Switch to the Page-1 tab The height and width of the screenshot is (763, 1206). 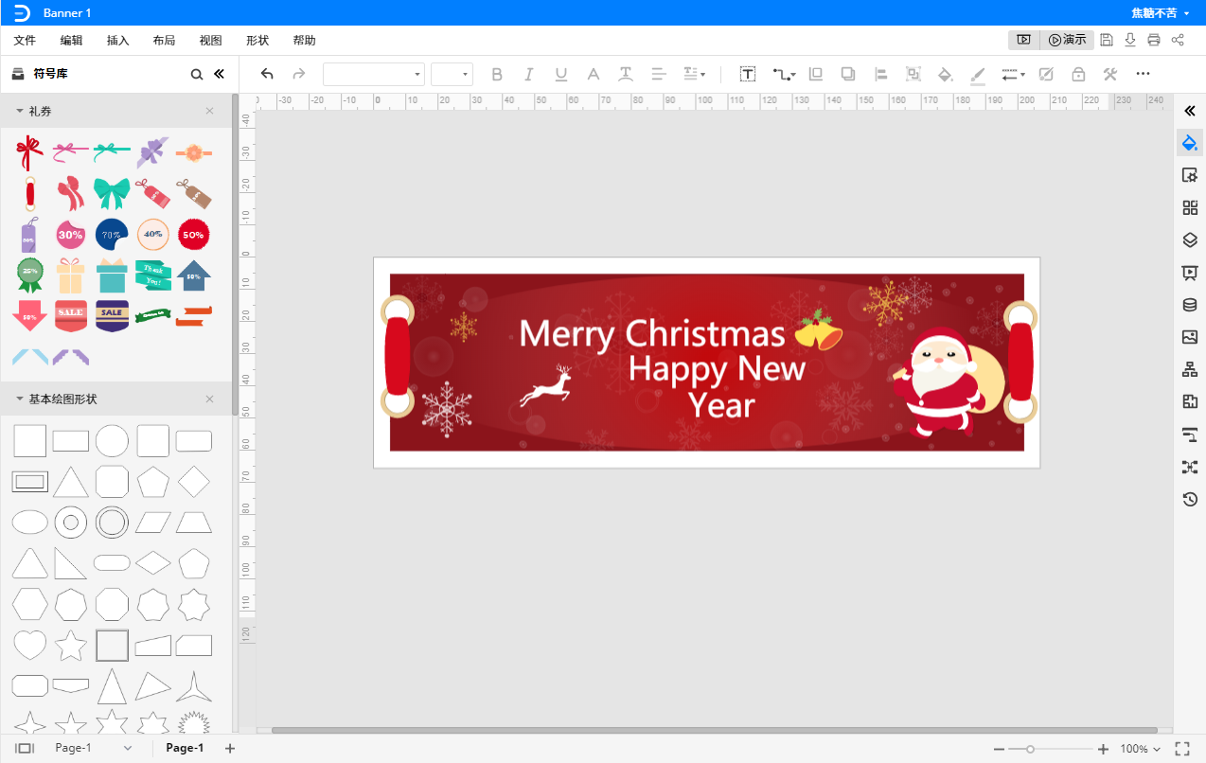(185, 748)
